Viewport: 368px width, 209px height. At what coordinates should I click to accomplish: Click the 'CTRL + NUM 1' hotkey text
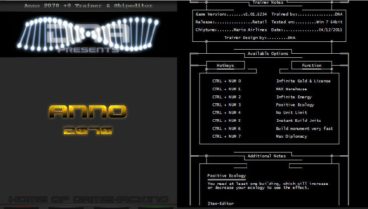(x=227, y=89)
